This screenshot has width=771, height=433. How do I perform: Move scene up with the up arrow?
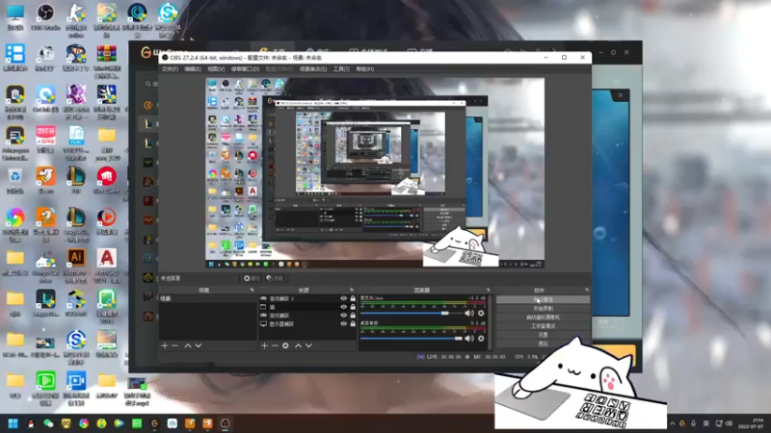click(188, 345)
